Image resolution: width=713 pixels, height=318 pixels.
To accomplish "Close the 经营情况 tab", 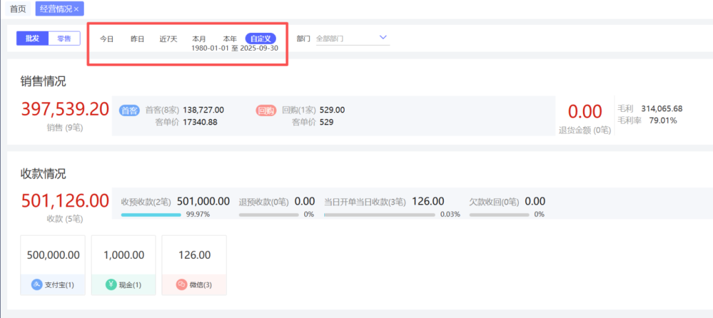I will point(77,9).
